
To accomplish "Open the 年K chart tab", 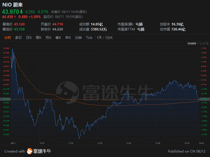I will click(68, 38).
